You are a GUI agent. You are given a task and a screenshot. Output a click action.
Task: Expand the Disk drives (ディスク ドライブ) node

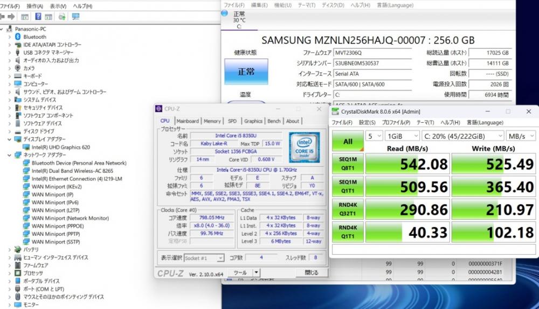(10, 131)
